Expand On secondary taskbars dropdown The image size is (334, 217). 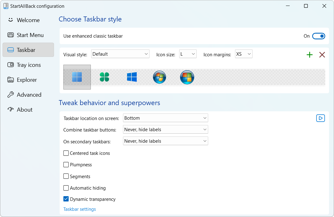click(165, 141)
